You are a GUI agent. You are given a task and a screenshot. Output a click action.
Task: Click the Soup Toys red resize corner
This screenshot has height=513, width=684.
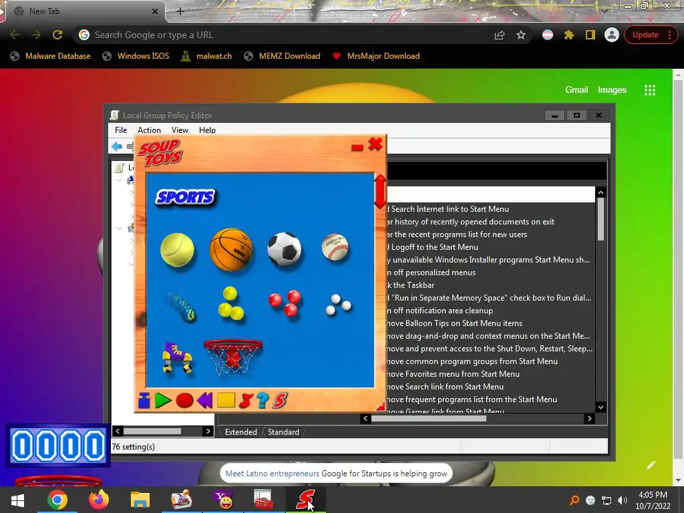pos(381,406)
